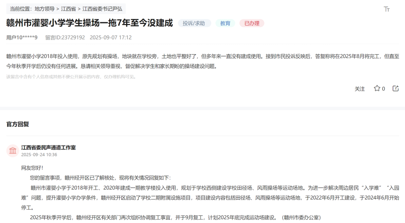The width and height of the screenshot is (405, 223).
Task: Click 留言ID:23729192 text
Action: coord(65,37)
